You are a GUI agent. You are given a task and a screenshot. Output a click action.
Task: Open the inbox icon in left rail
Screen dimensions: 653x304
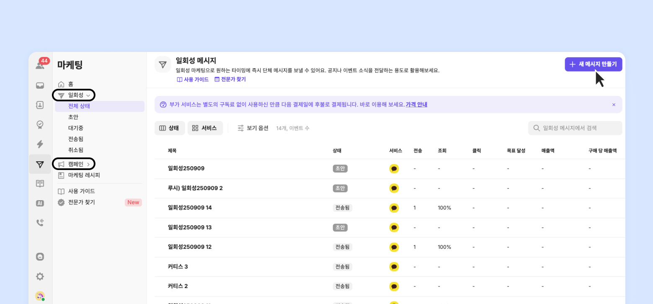[x=40, y=85]
